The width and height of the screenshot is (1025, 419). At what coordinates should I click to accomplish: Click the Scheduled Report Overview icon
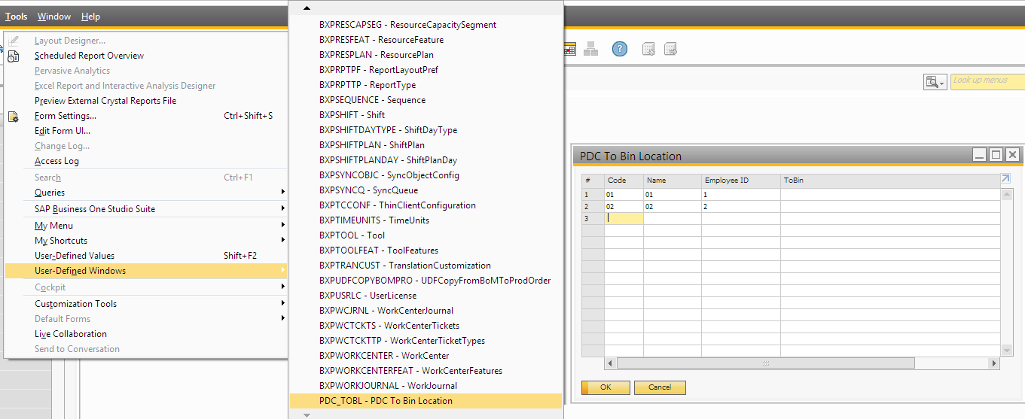(x=14, y=56)
